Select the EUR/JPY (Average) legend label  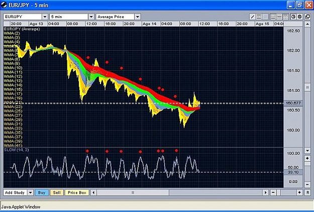pos(22,29)
